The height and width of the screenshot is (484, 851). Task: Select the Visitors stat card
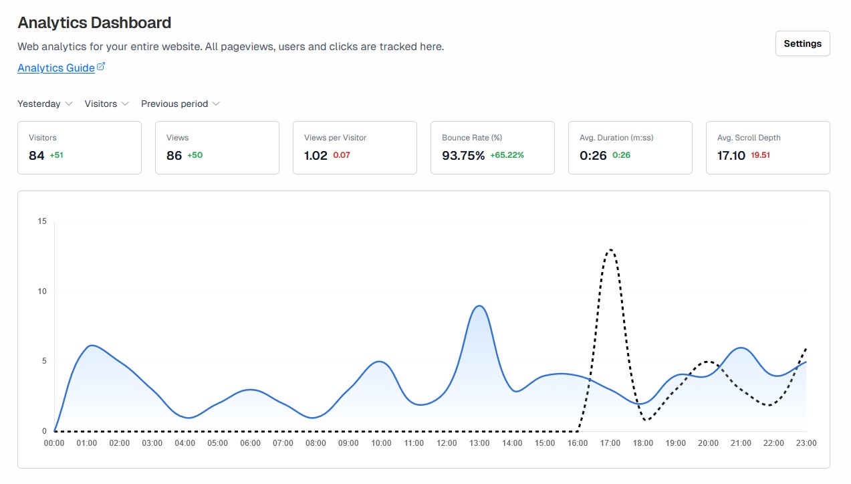[x=80, y=148]
